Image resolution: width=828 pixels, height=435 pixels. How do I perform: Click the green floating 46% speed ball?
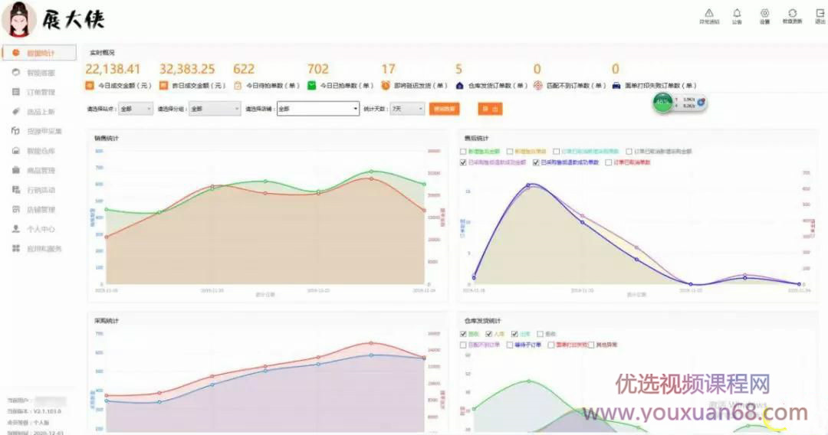coord(663,103)
